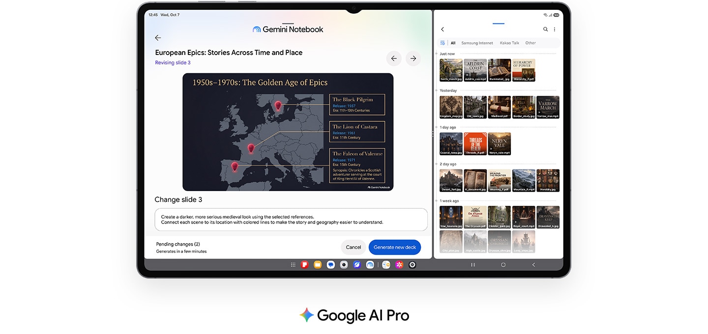Select the Other filter tab
The image size is (708, 334).
coord(531,43)
